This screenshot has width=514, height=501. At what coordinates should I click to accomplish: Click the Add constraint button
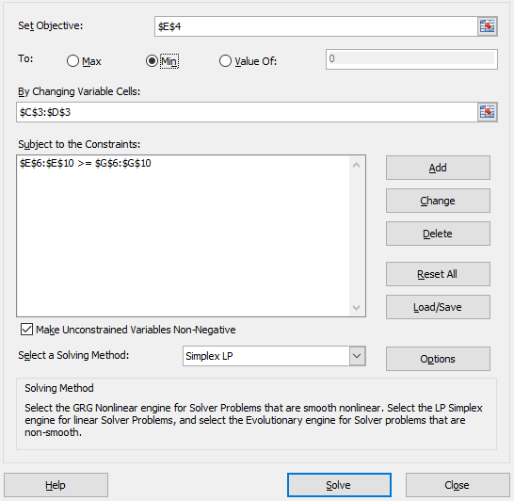click(x=438, y=168)
